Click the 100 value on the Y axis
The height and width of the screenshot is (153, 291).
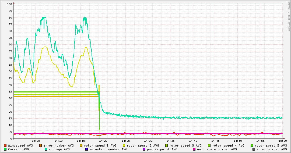point(9,4)
